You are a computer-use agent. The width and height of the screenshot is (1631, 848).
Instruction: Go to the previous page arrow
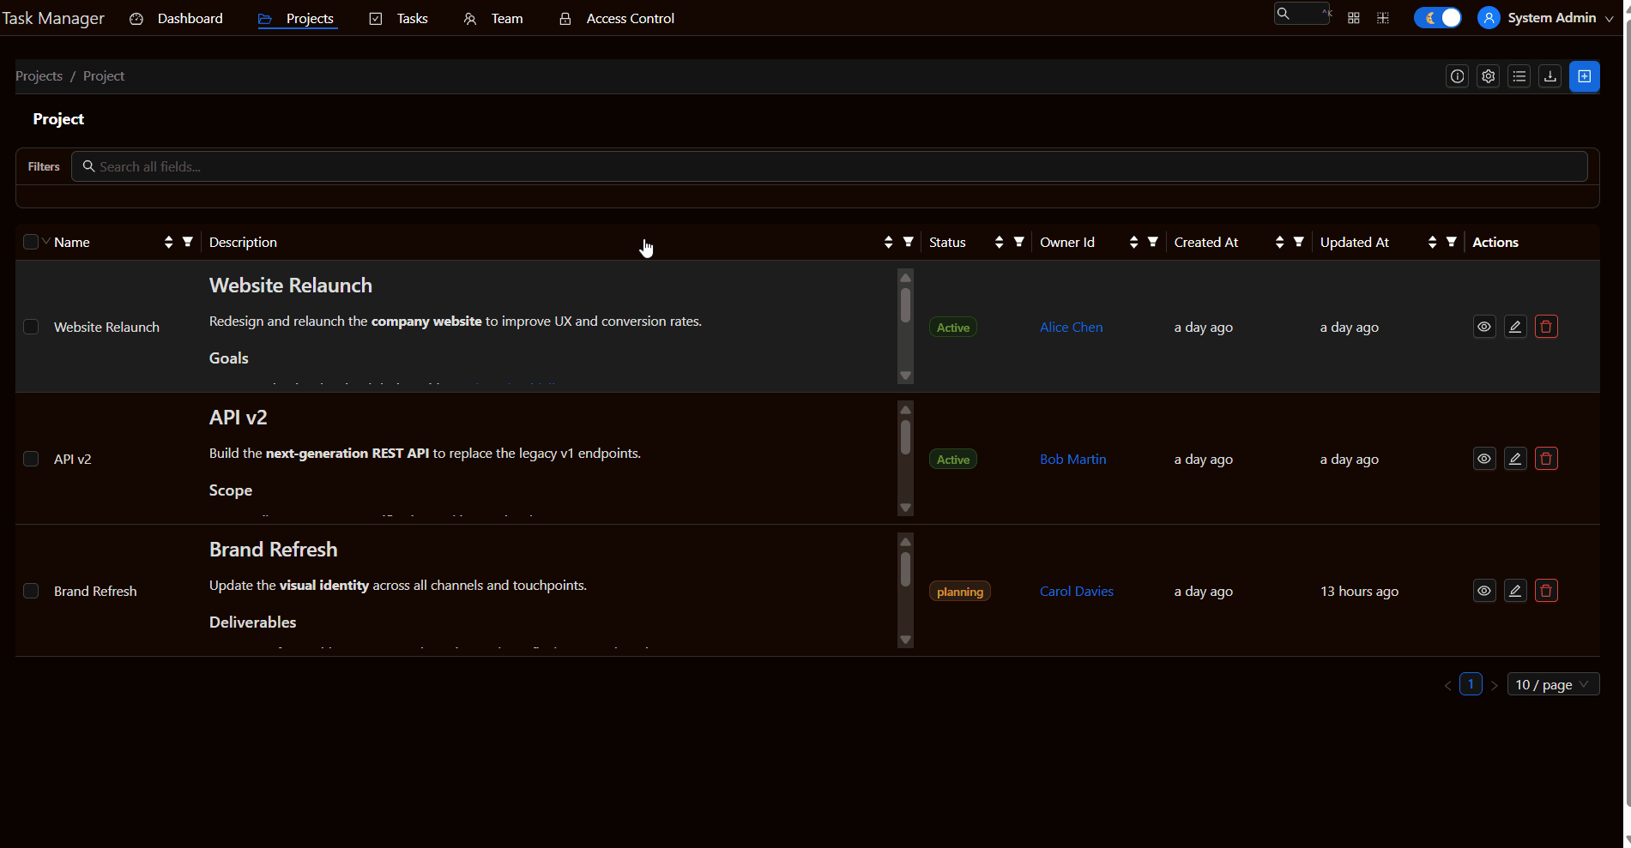[1447, 685]
